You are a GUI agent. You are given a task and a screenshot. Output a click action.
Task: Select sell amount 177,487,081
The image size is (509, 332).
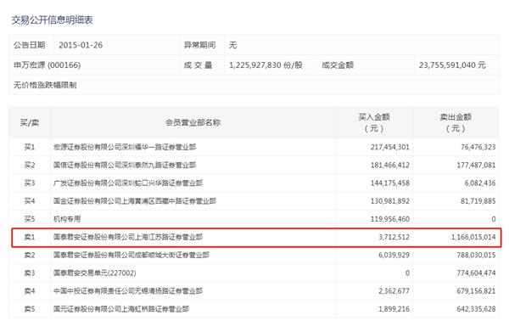click(x=476, y=165)
